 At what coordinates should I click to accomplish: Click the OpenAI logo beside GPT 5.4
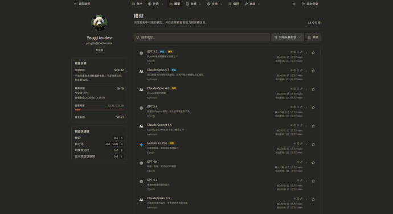point(141,108)
